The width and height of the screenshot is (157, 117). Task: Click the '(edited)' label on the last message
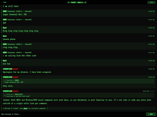click(x=152, y=91)
